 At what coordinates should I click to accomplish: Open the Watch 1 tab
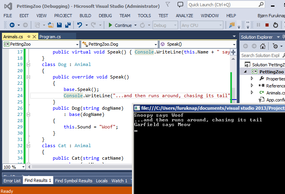coord(119,181)
